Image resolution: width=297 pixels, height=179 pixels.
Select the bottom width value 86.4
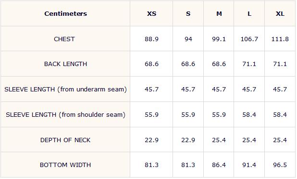pos(219,165)
